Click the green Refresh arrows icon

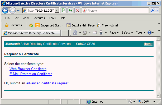(x=70, y=11)
